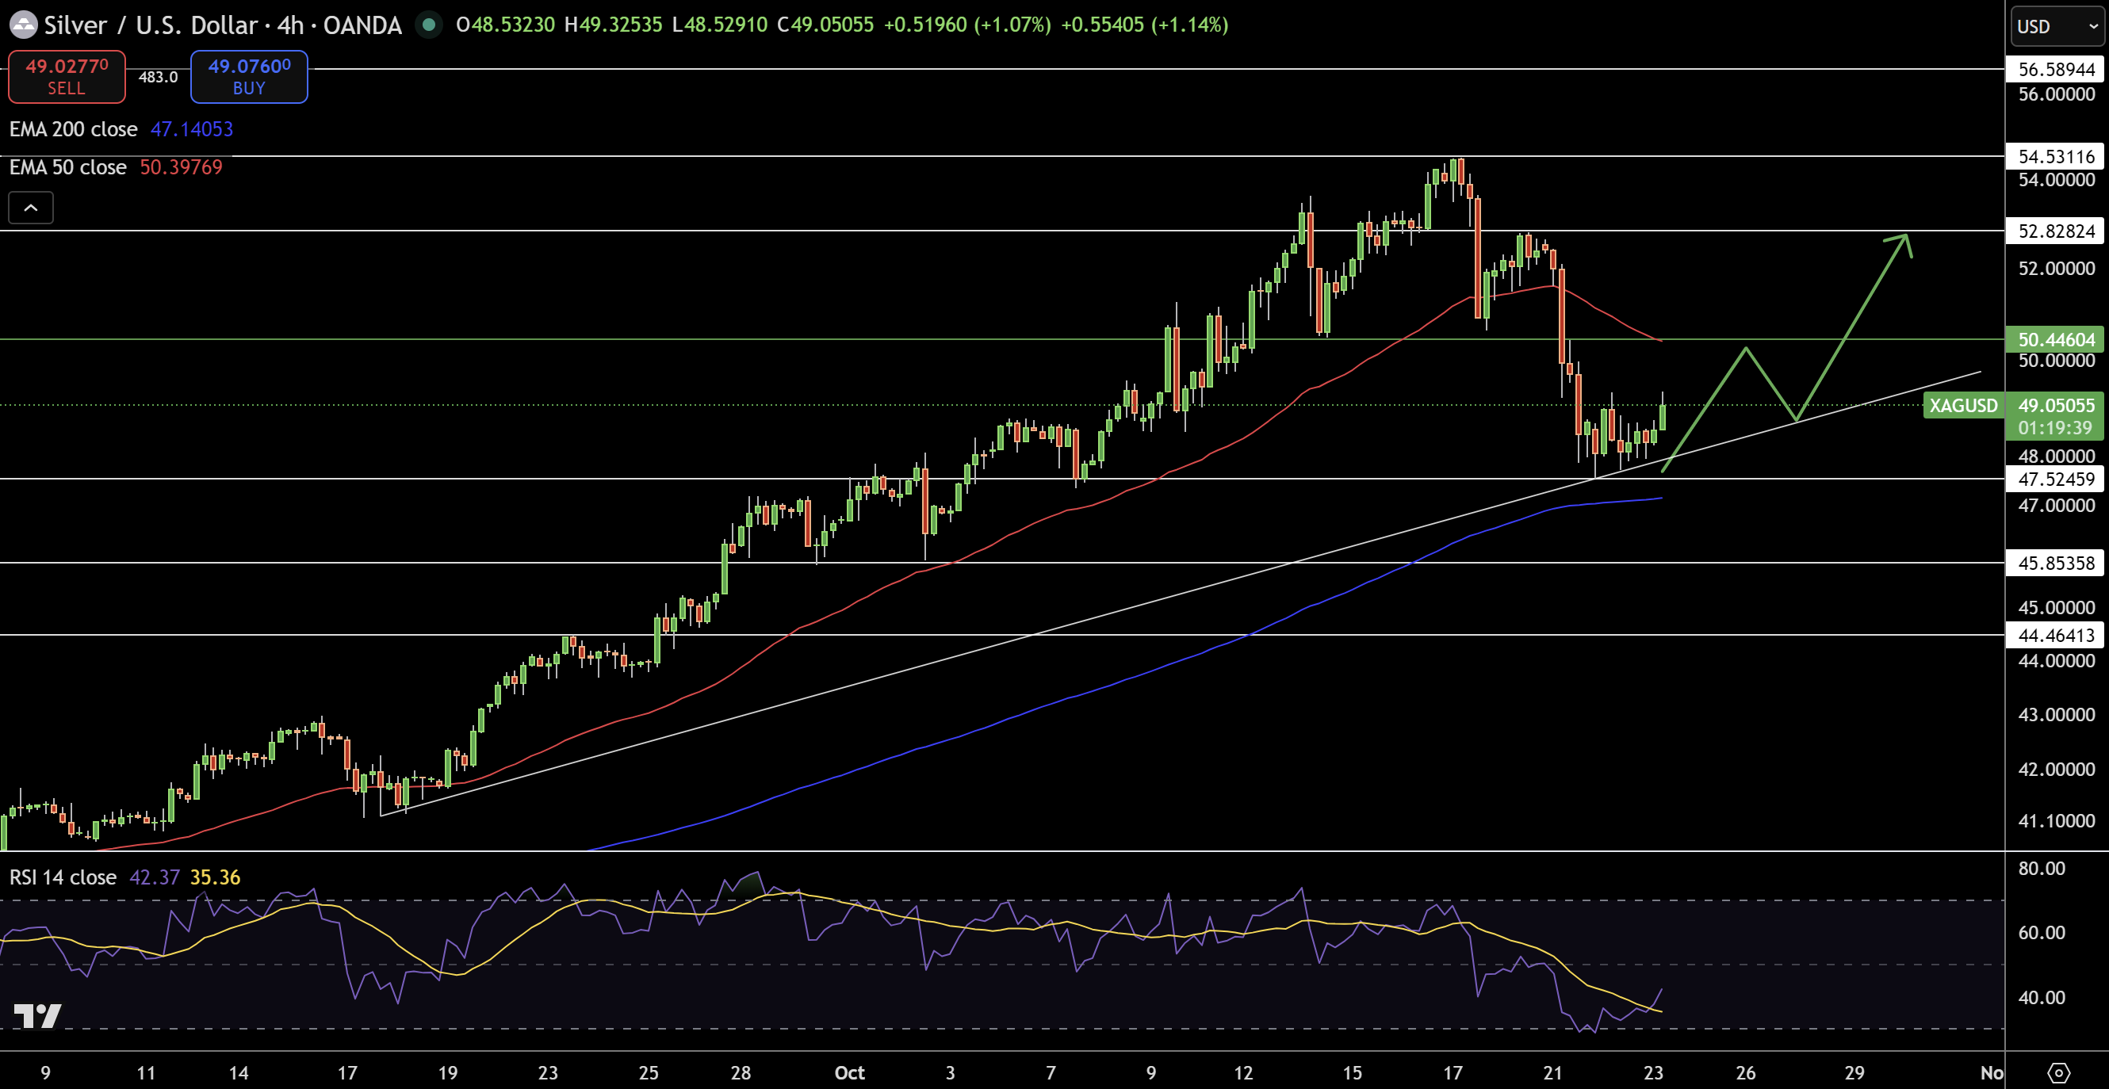Click the Oct label on time axis
Screen dimensions: 2109x1089
point(849,1072)
